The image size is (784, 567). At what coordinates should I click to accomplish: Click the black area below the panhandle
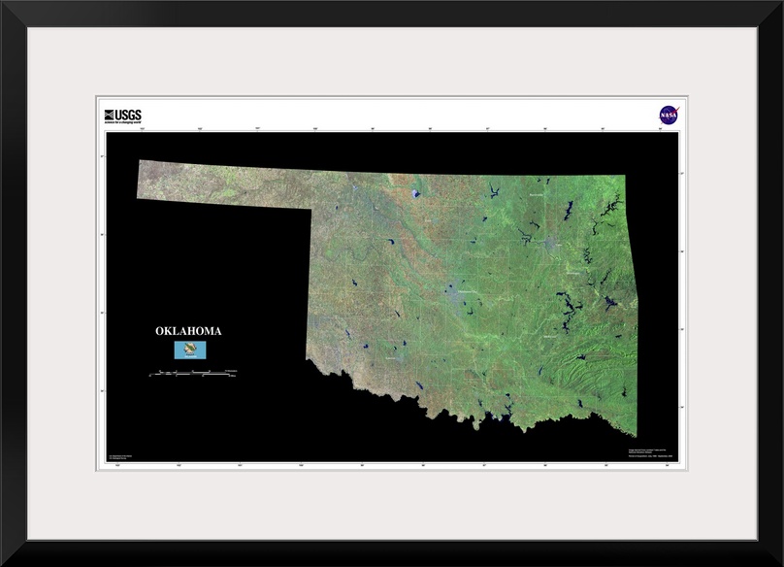coord(213,272)
